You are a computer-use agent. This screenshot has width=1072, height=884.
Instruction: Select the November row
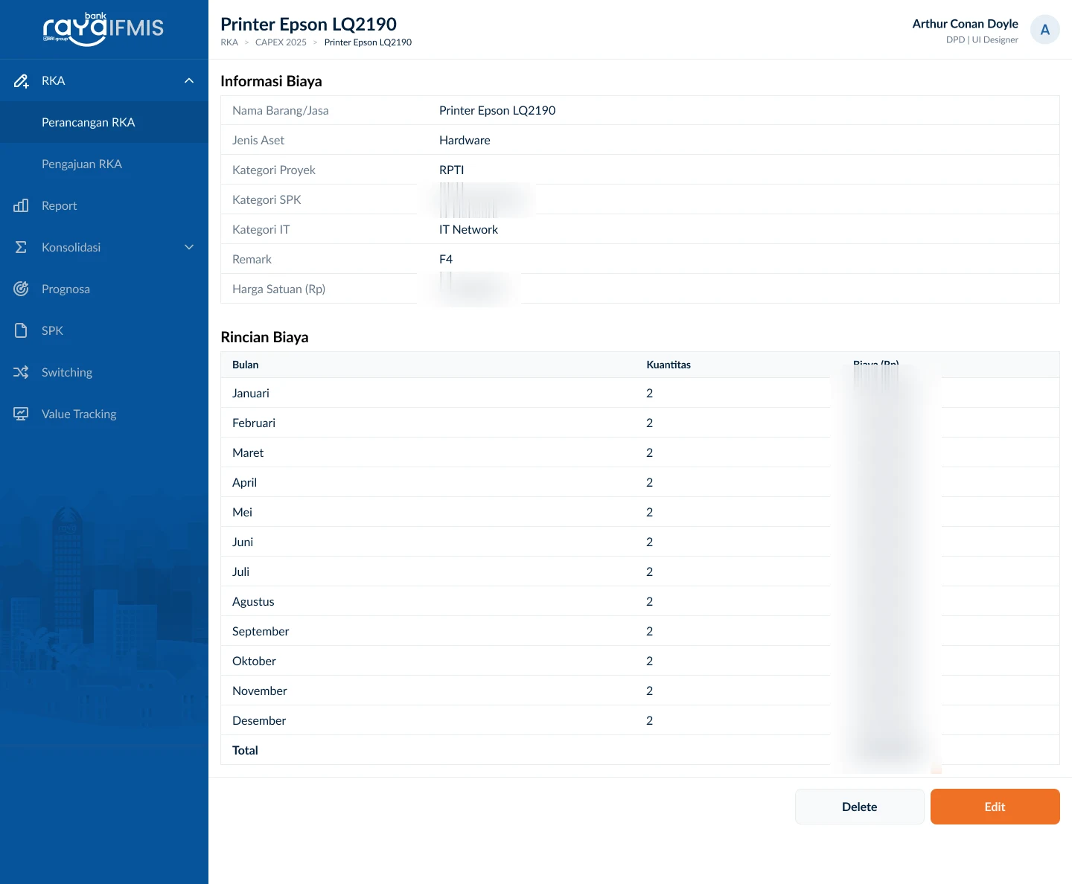click(640, 691)
